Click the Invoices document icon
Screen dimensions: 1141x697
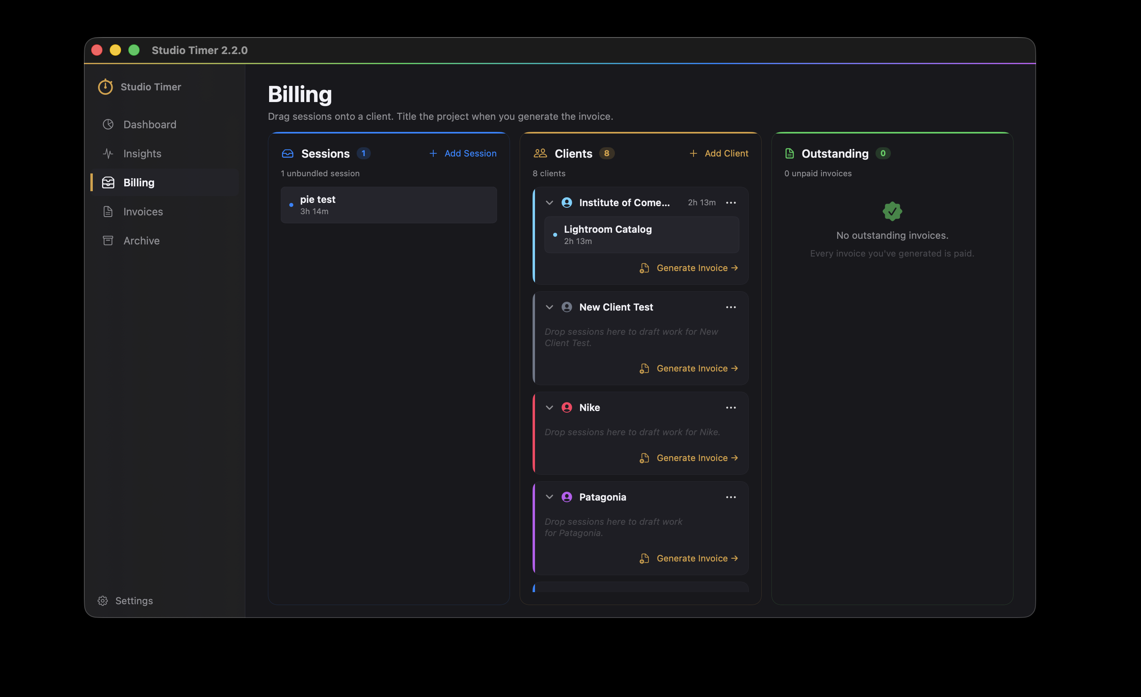(108, 211)
